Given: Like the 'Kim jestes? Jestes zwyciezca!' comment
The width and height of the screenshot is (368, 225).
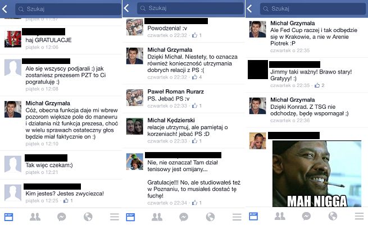Looking at the screenshot, I should tap(66, 200).
